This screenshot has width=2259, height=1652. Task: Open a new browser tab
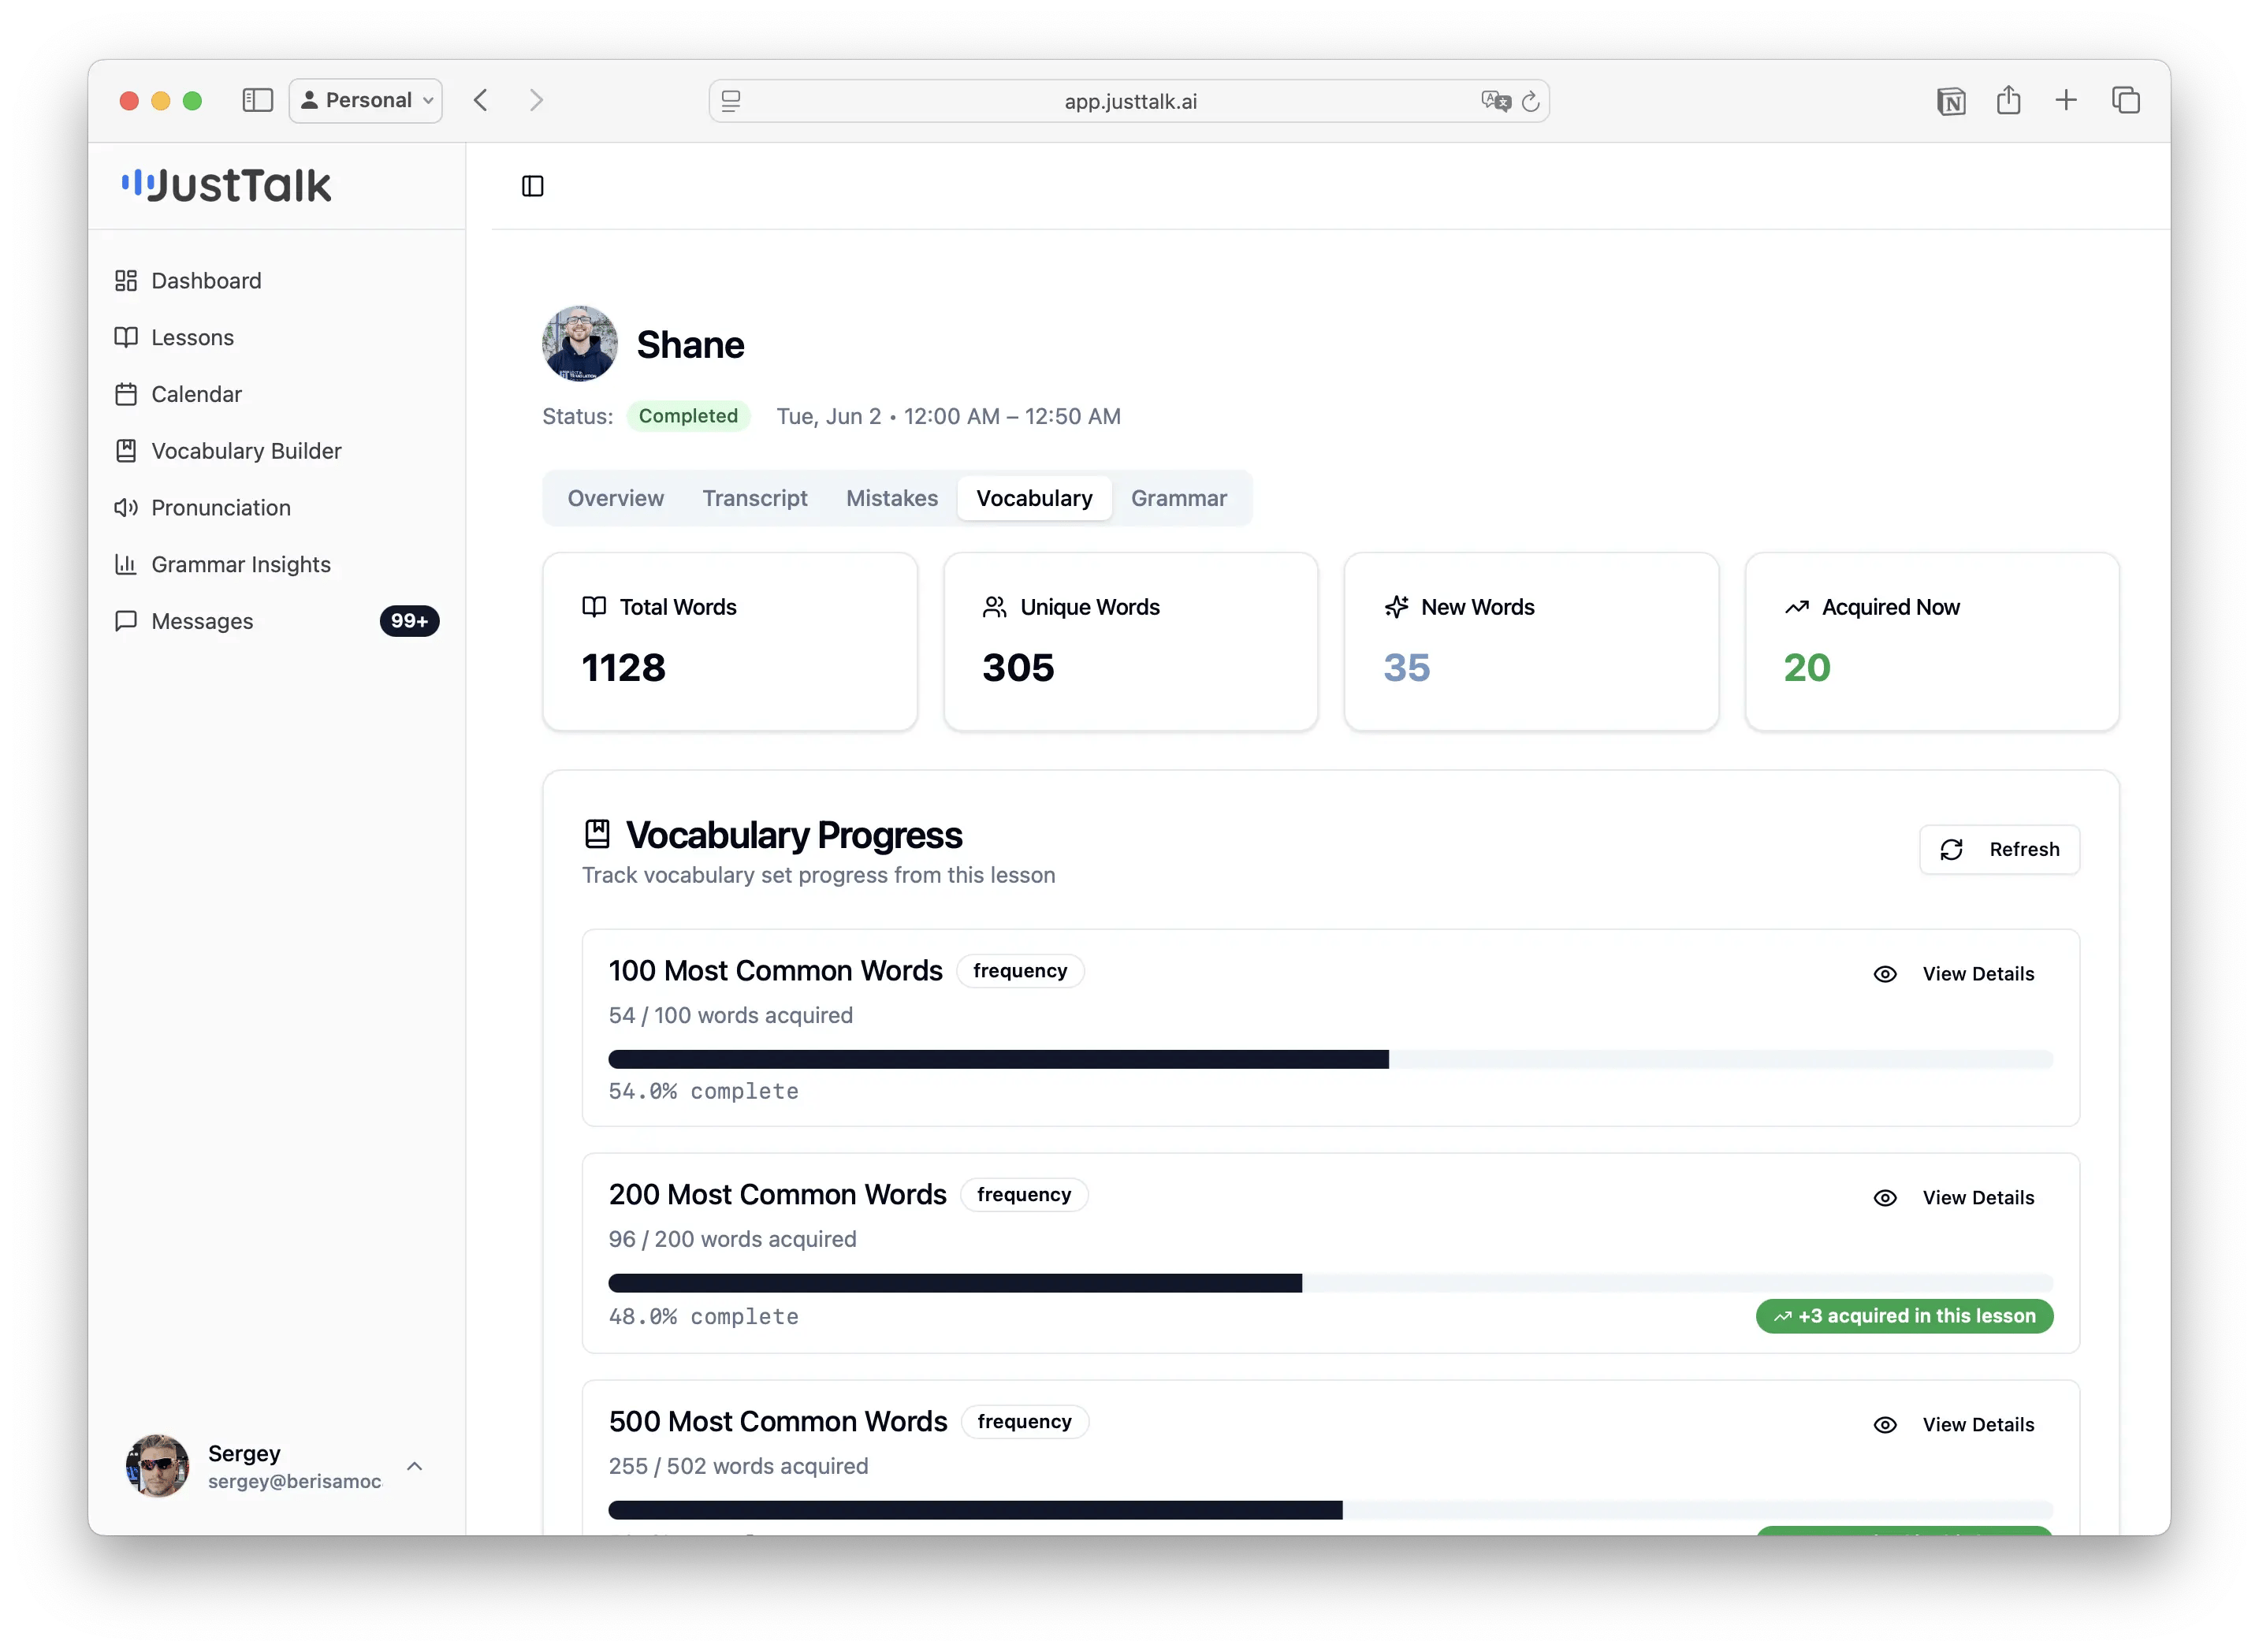coord(2066,100)
